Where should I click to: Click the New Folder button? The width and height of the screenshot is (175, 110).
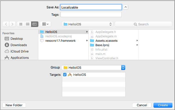pyautogui.click(x=14, y=105)
